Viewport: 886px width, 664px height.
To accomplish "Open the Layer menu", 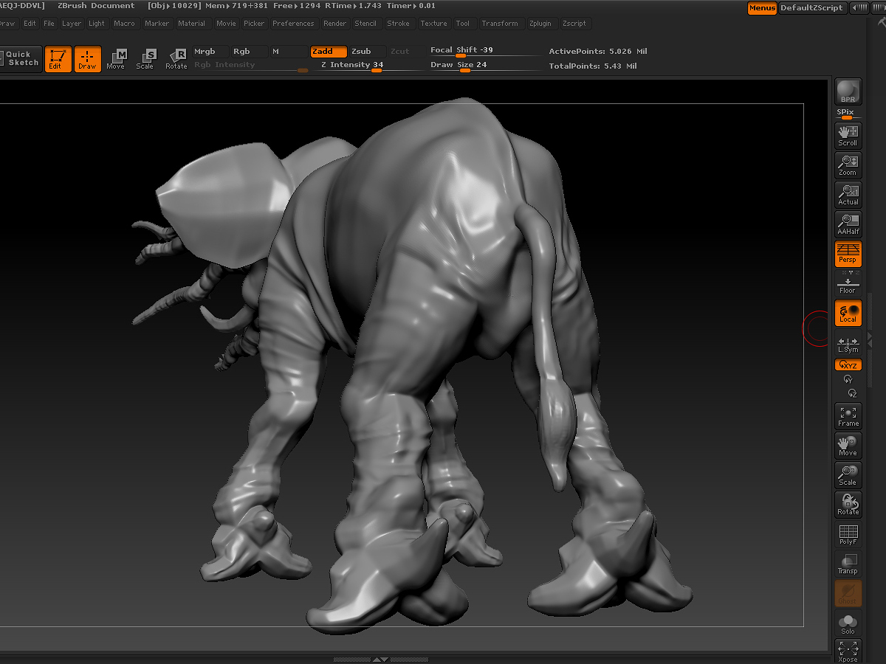I will pos(72,24).
